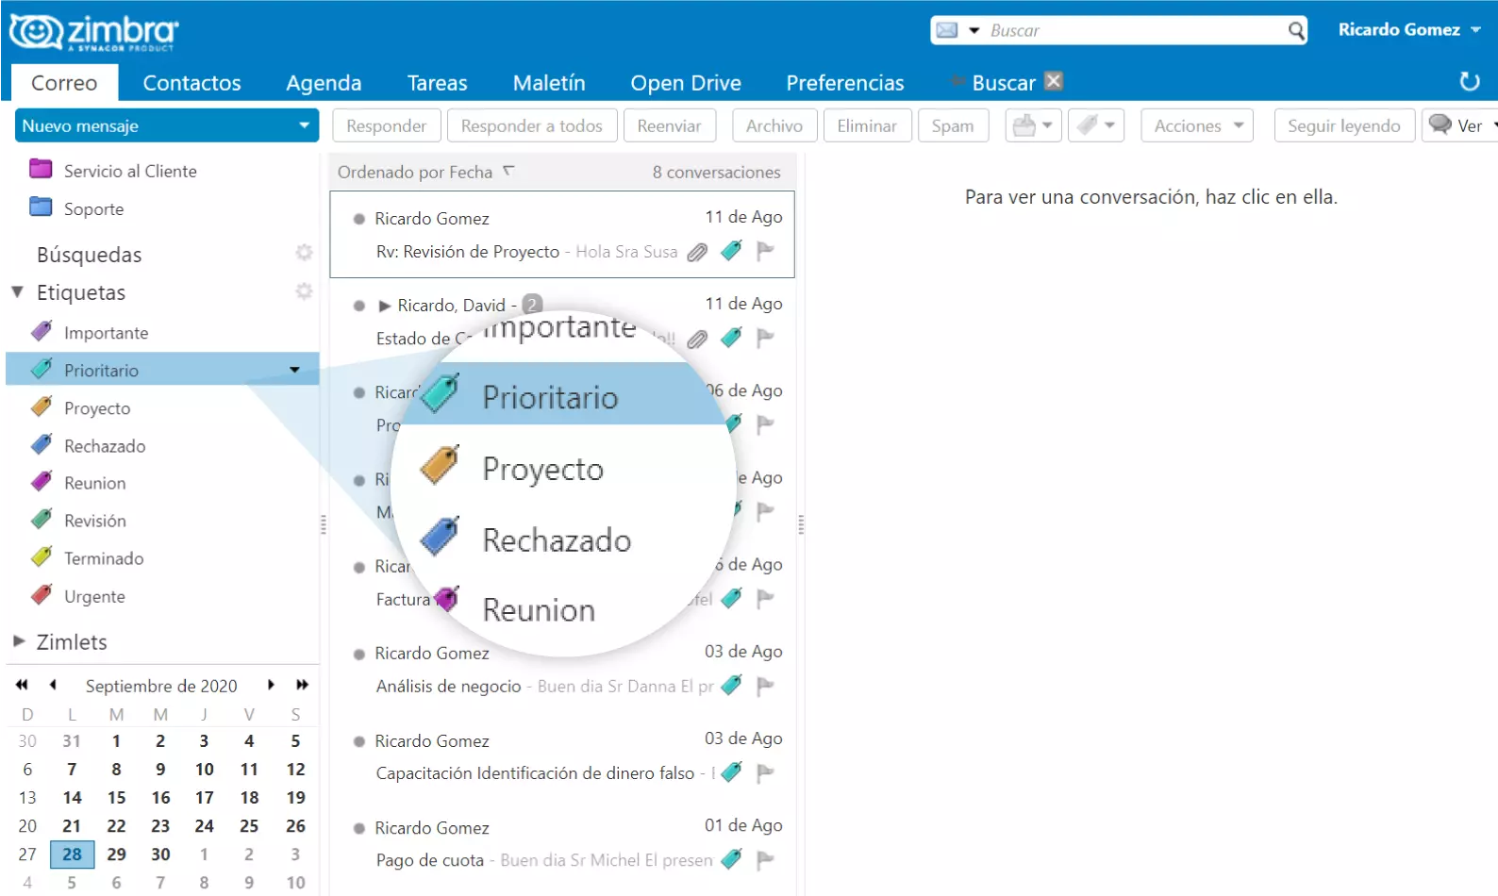The width and height of the screenshot is (1498, 896).
Task: Toggle flag on Rv: Revisión de Proyecto message
Action: coord(765,251)
